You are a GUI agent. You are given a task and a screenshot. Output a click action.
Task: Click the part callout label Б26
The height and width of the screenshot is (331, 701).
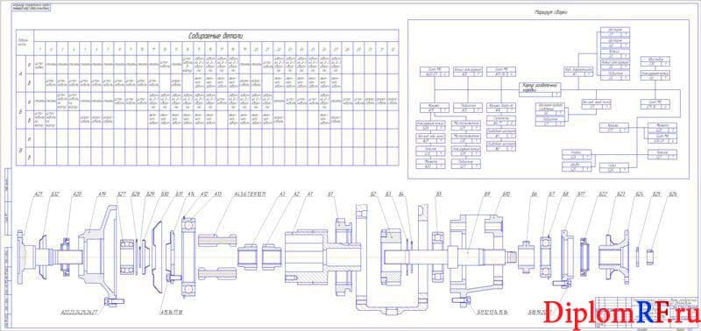pos(673,194)
